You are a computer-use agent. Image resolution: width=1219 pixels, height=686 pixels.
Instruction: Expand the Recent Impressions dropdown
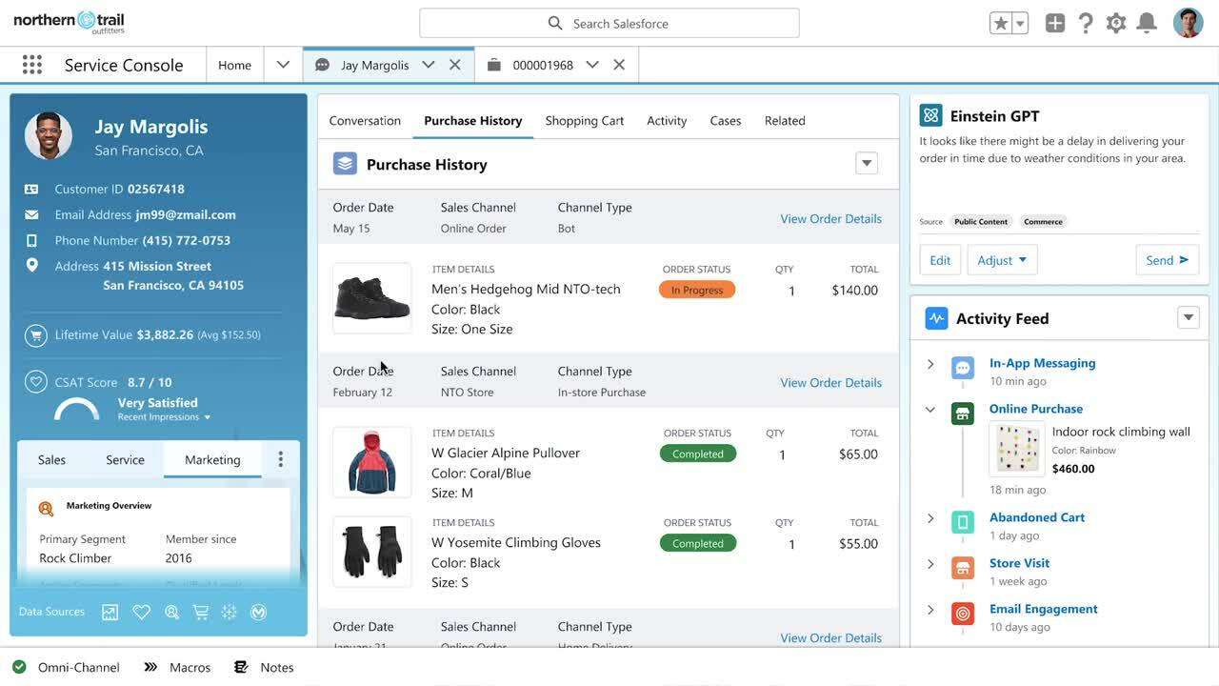point(165,417)
